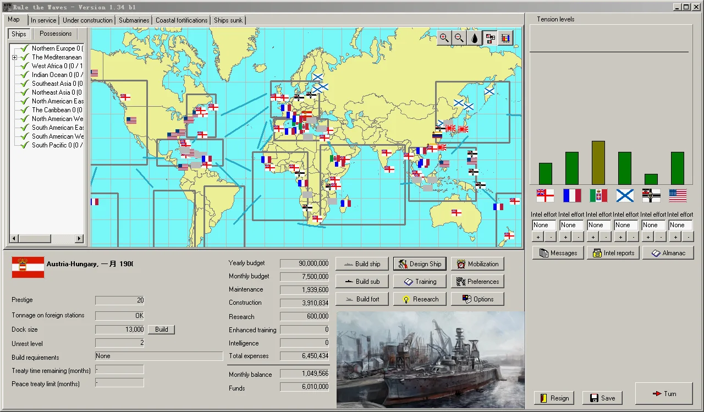The width and height of the screenshot is (704, 412).
Task: Increase intel effort on Russia with plus
Action: [x=620, y=237]
